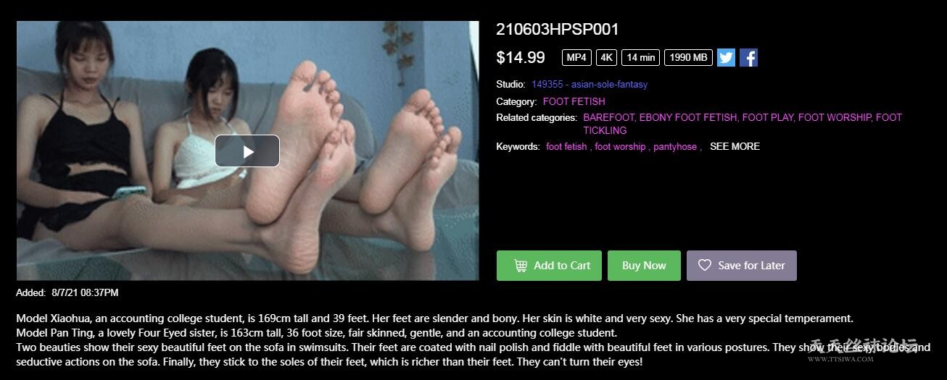Expand keywords with SEE MORE
The image size is (947, 380).
[735, 146]
